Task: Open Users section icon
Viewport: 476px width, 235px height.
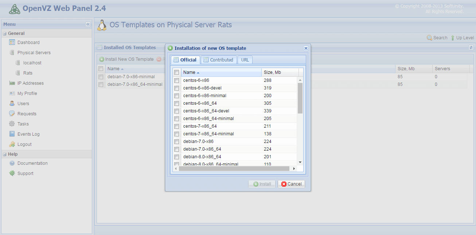Action: coord(12,104)
